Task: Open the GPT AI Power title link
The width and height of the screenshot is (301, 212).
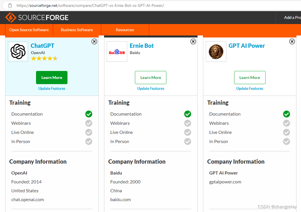Action: 247,46
